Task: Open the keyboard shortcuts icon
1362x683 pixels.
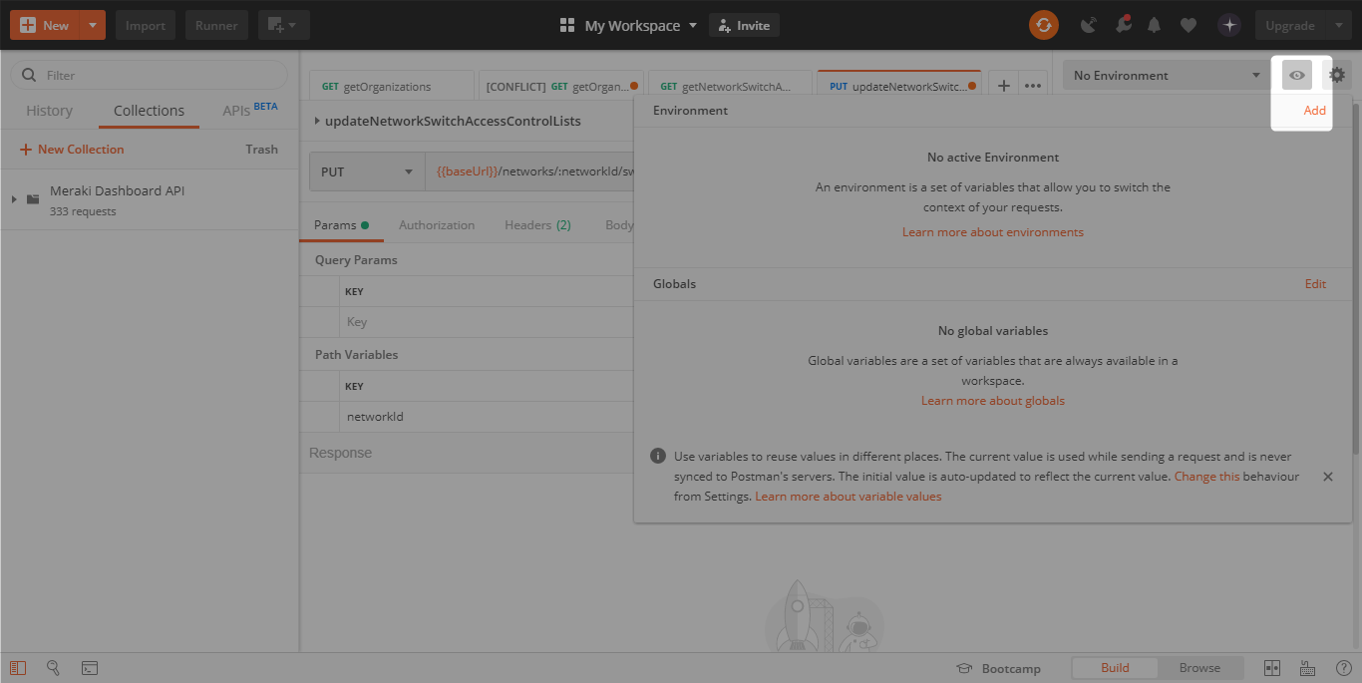Action: (1307, 668)
